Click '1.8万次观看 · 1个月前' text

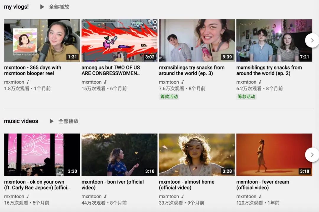[x=27, y=88]
